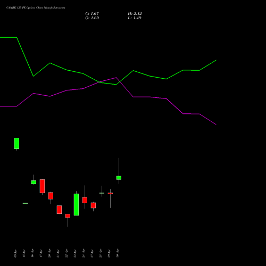Click the close value C: 1.67
266x266 pixels.
point(92,13)
